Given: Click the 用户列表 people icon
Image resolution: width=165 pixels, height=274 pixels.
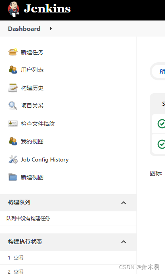Looking at the screenshot, I should tap(13, 70).
